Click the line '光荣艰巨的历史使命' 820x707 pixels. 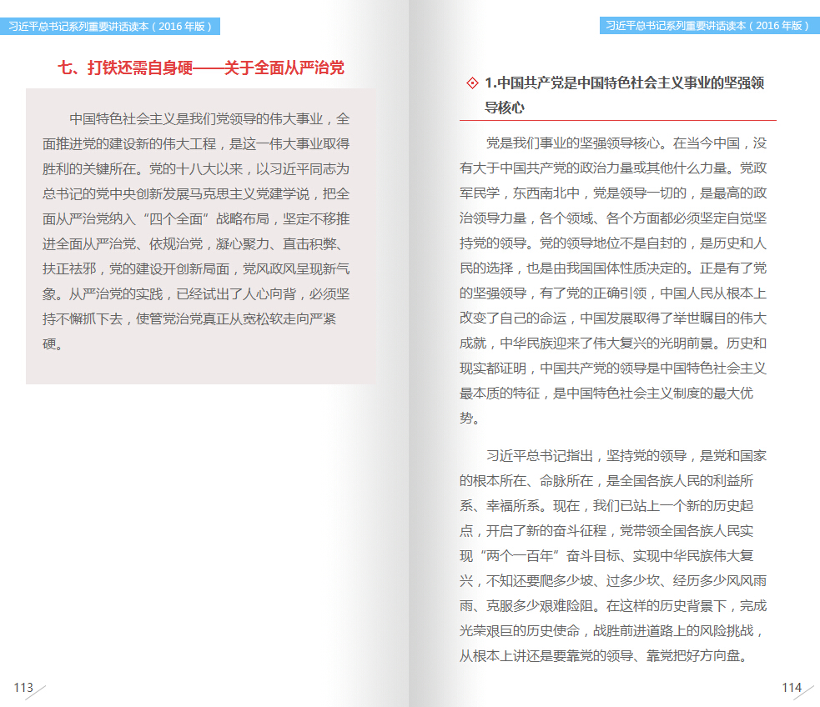(520, 630)
